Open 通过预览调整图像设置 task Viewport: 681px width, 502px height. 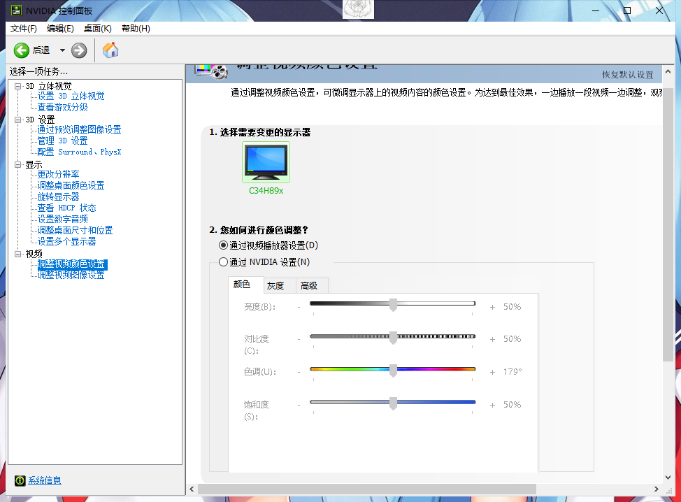click(79, 129)
